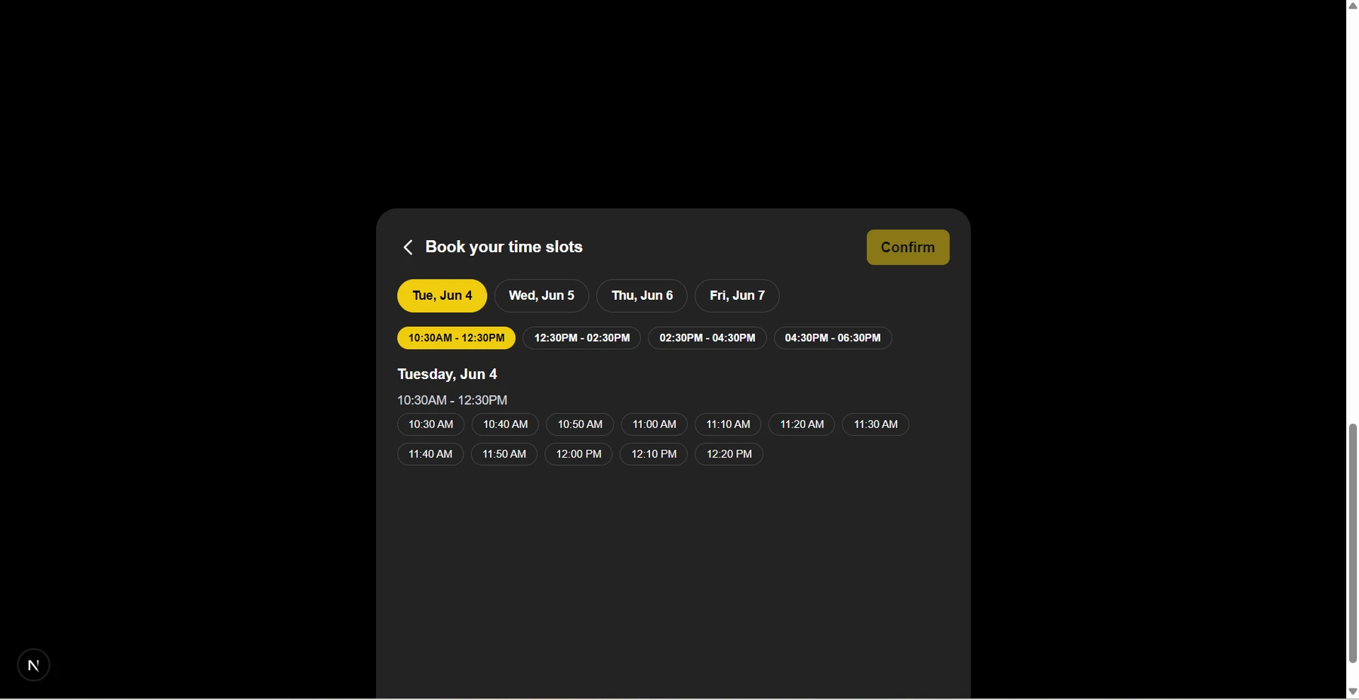Click the 'Tuesday, Jun 4' heading text
Viewport: 1359px width, 700px height.
447,374
